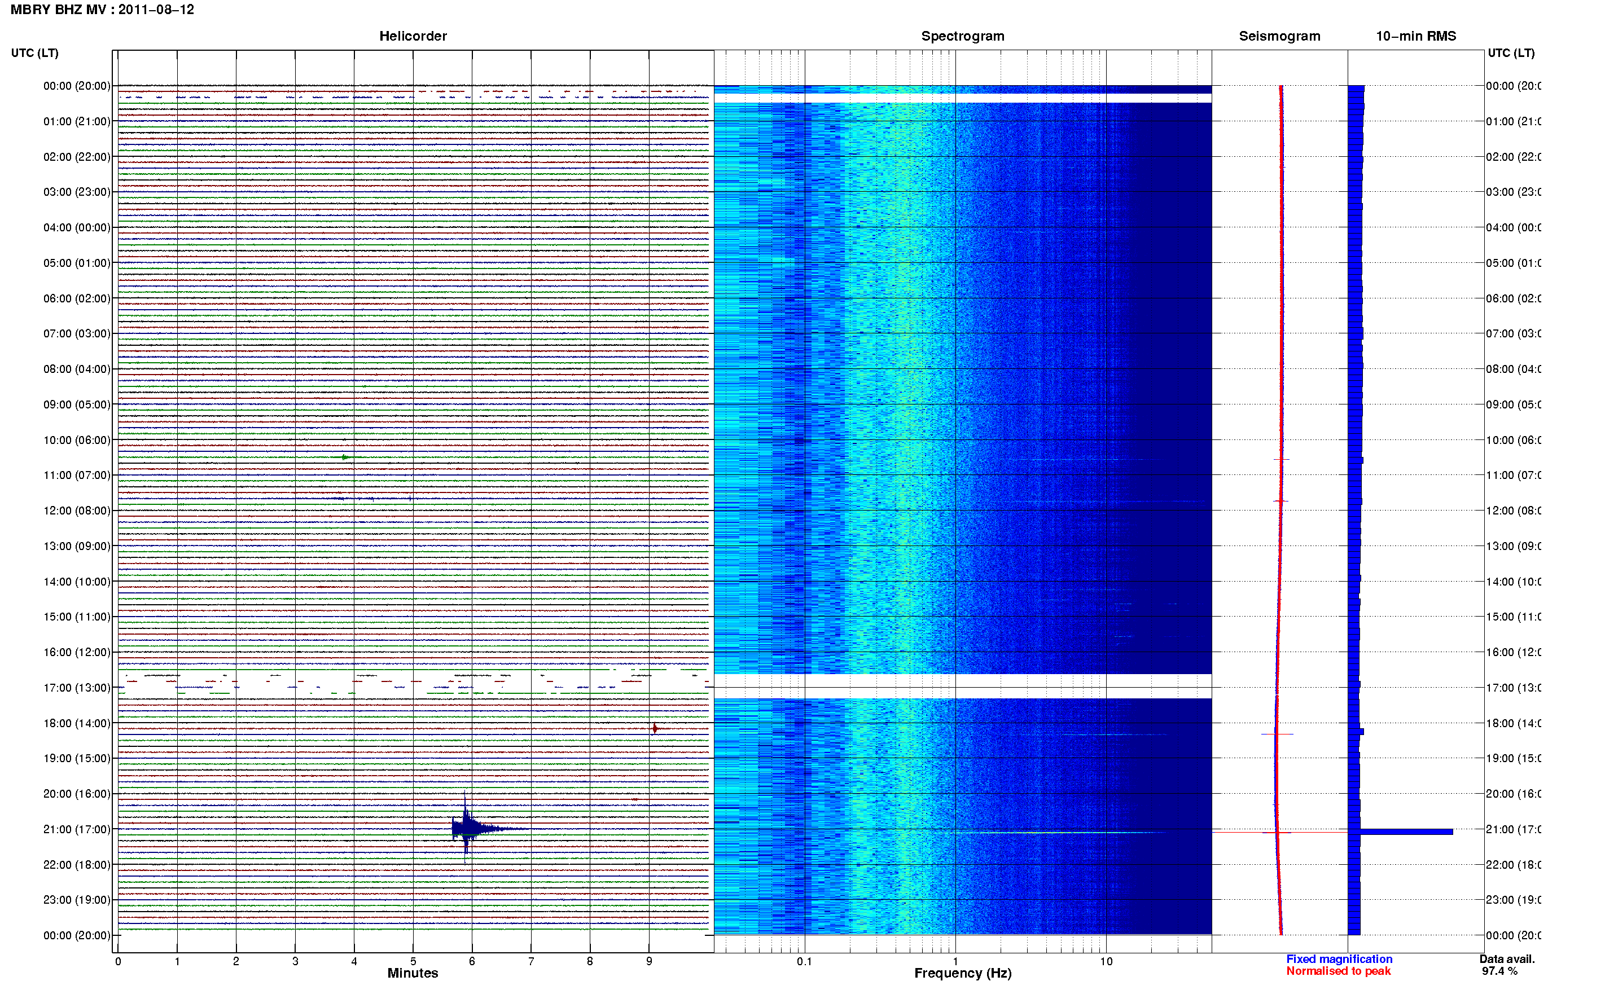Click the minute 5 tick label on helicorder axis
The height and width of the screenshot is (1003, 1605).
[413, 961]
